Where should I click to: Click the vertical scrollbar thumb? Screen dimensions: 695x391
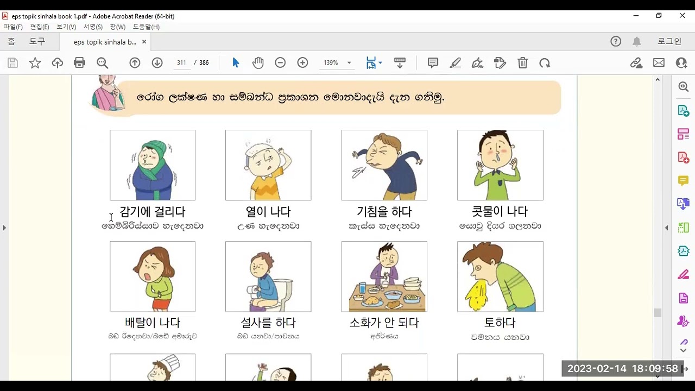pyautogui.click(x=657, y=313)
